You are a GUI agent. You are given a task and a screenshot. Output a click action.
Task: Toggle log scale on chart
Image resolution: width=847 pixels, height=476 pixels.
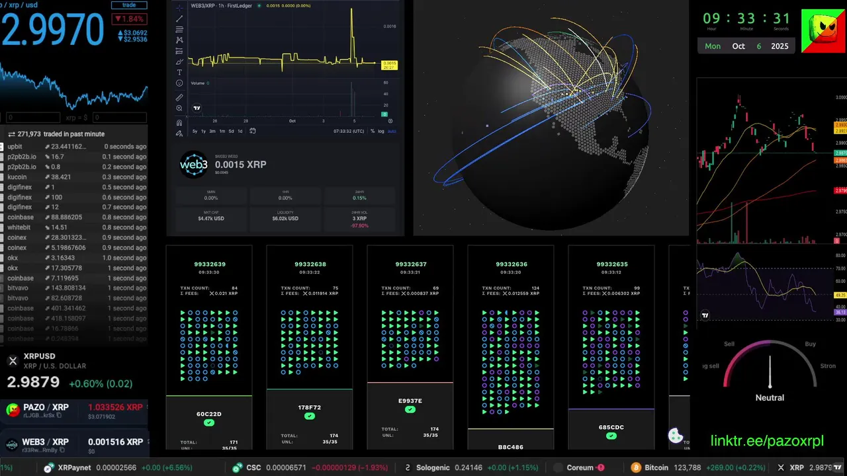[x=380, y=131]
